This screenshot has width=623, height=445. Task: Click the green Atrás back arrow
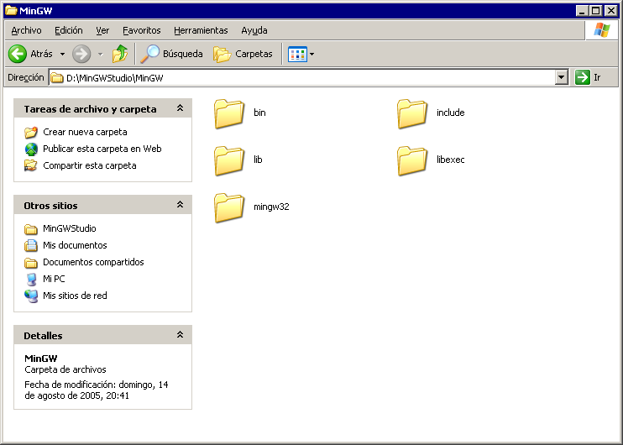(18, 54)
